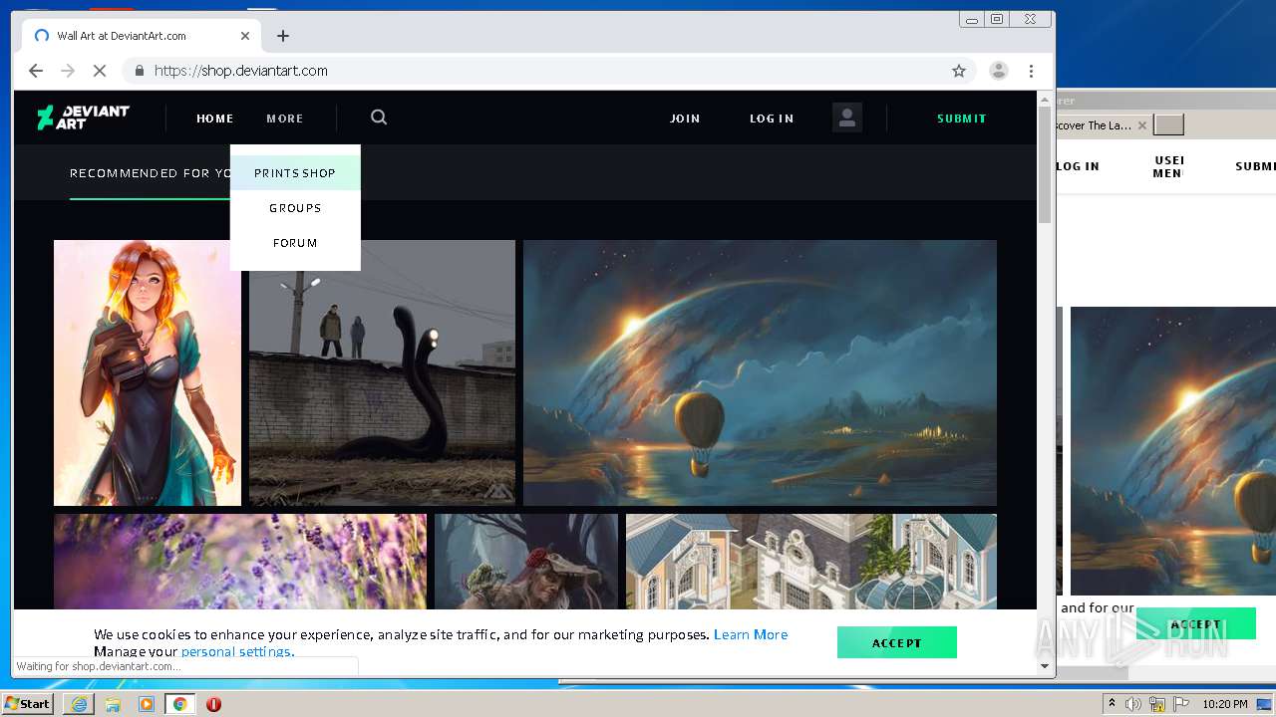The image size is (1276, 717).
Task: Open the lavender flowers photo thumbnail
Action: pos(240,562)
